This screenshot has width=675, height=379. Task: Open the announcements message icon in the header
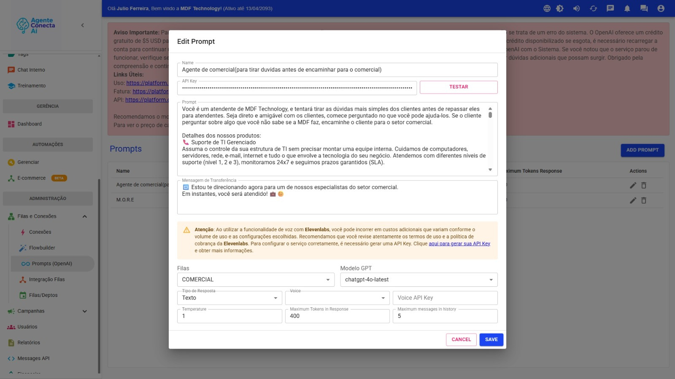pos(610,8)
